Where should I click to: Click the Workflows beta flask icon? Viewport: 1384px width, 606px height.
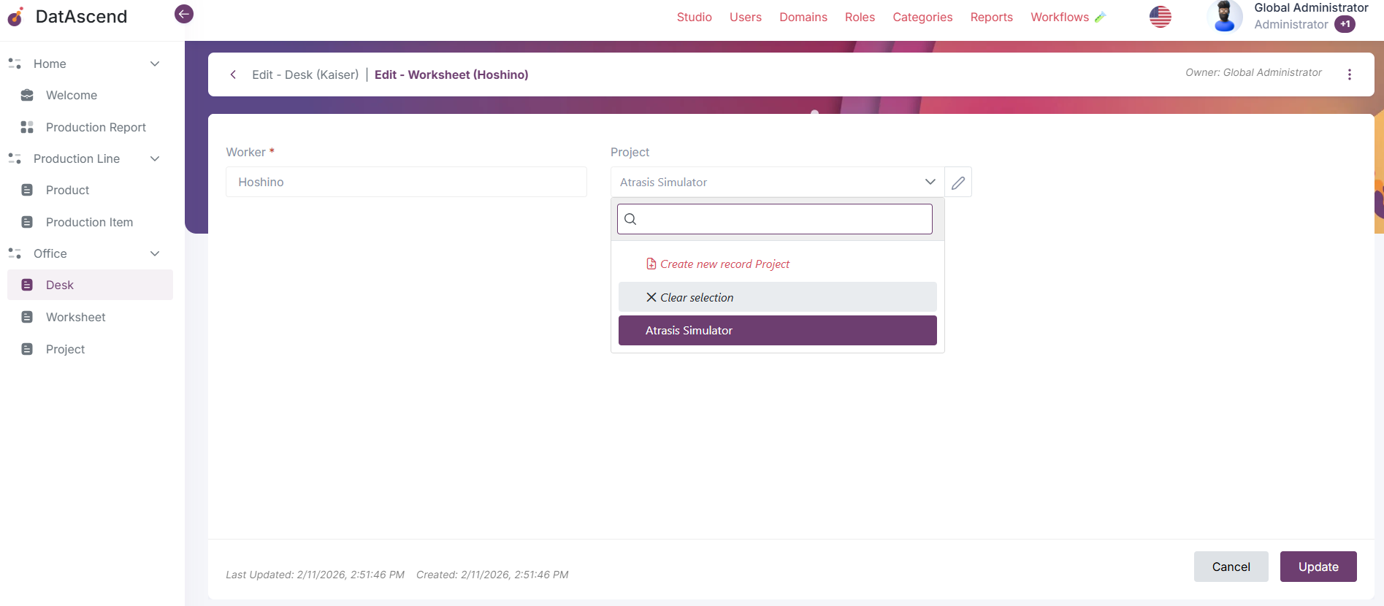point(1101,17)
